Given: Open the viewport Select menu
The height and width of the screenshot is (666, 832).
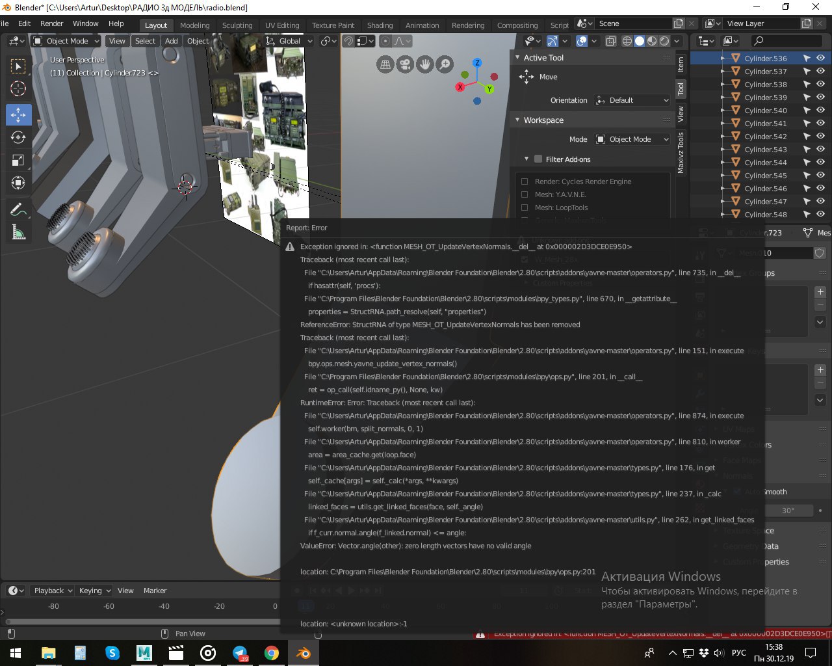Looking at the screenshot, I should [x=146, y=41].
